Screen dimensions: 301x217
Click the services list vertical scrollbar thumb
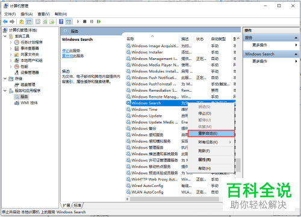coord(238,165)
